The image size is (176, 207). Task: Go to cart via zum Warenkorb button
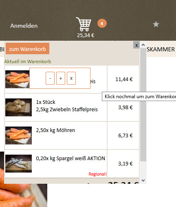pyautogui.click(x=27, y=48)
